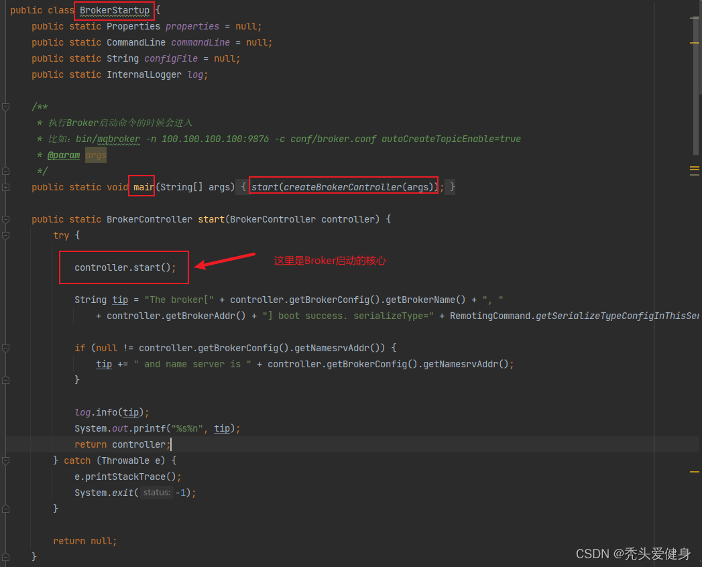702x567 pixels.
Task: Click the "commandLine" field name
Action: (x=200, y=42)
